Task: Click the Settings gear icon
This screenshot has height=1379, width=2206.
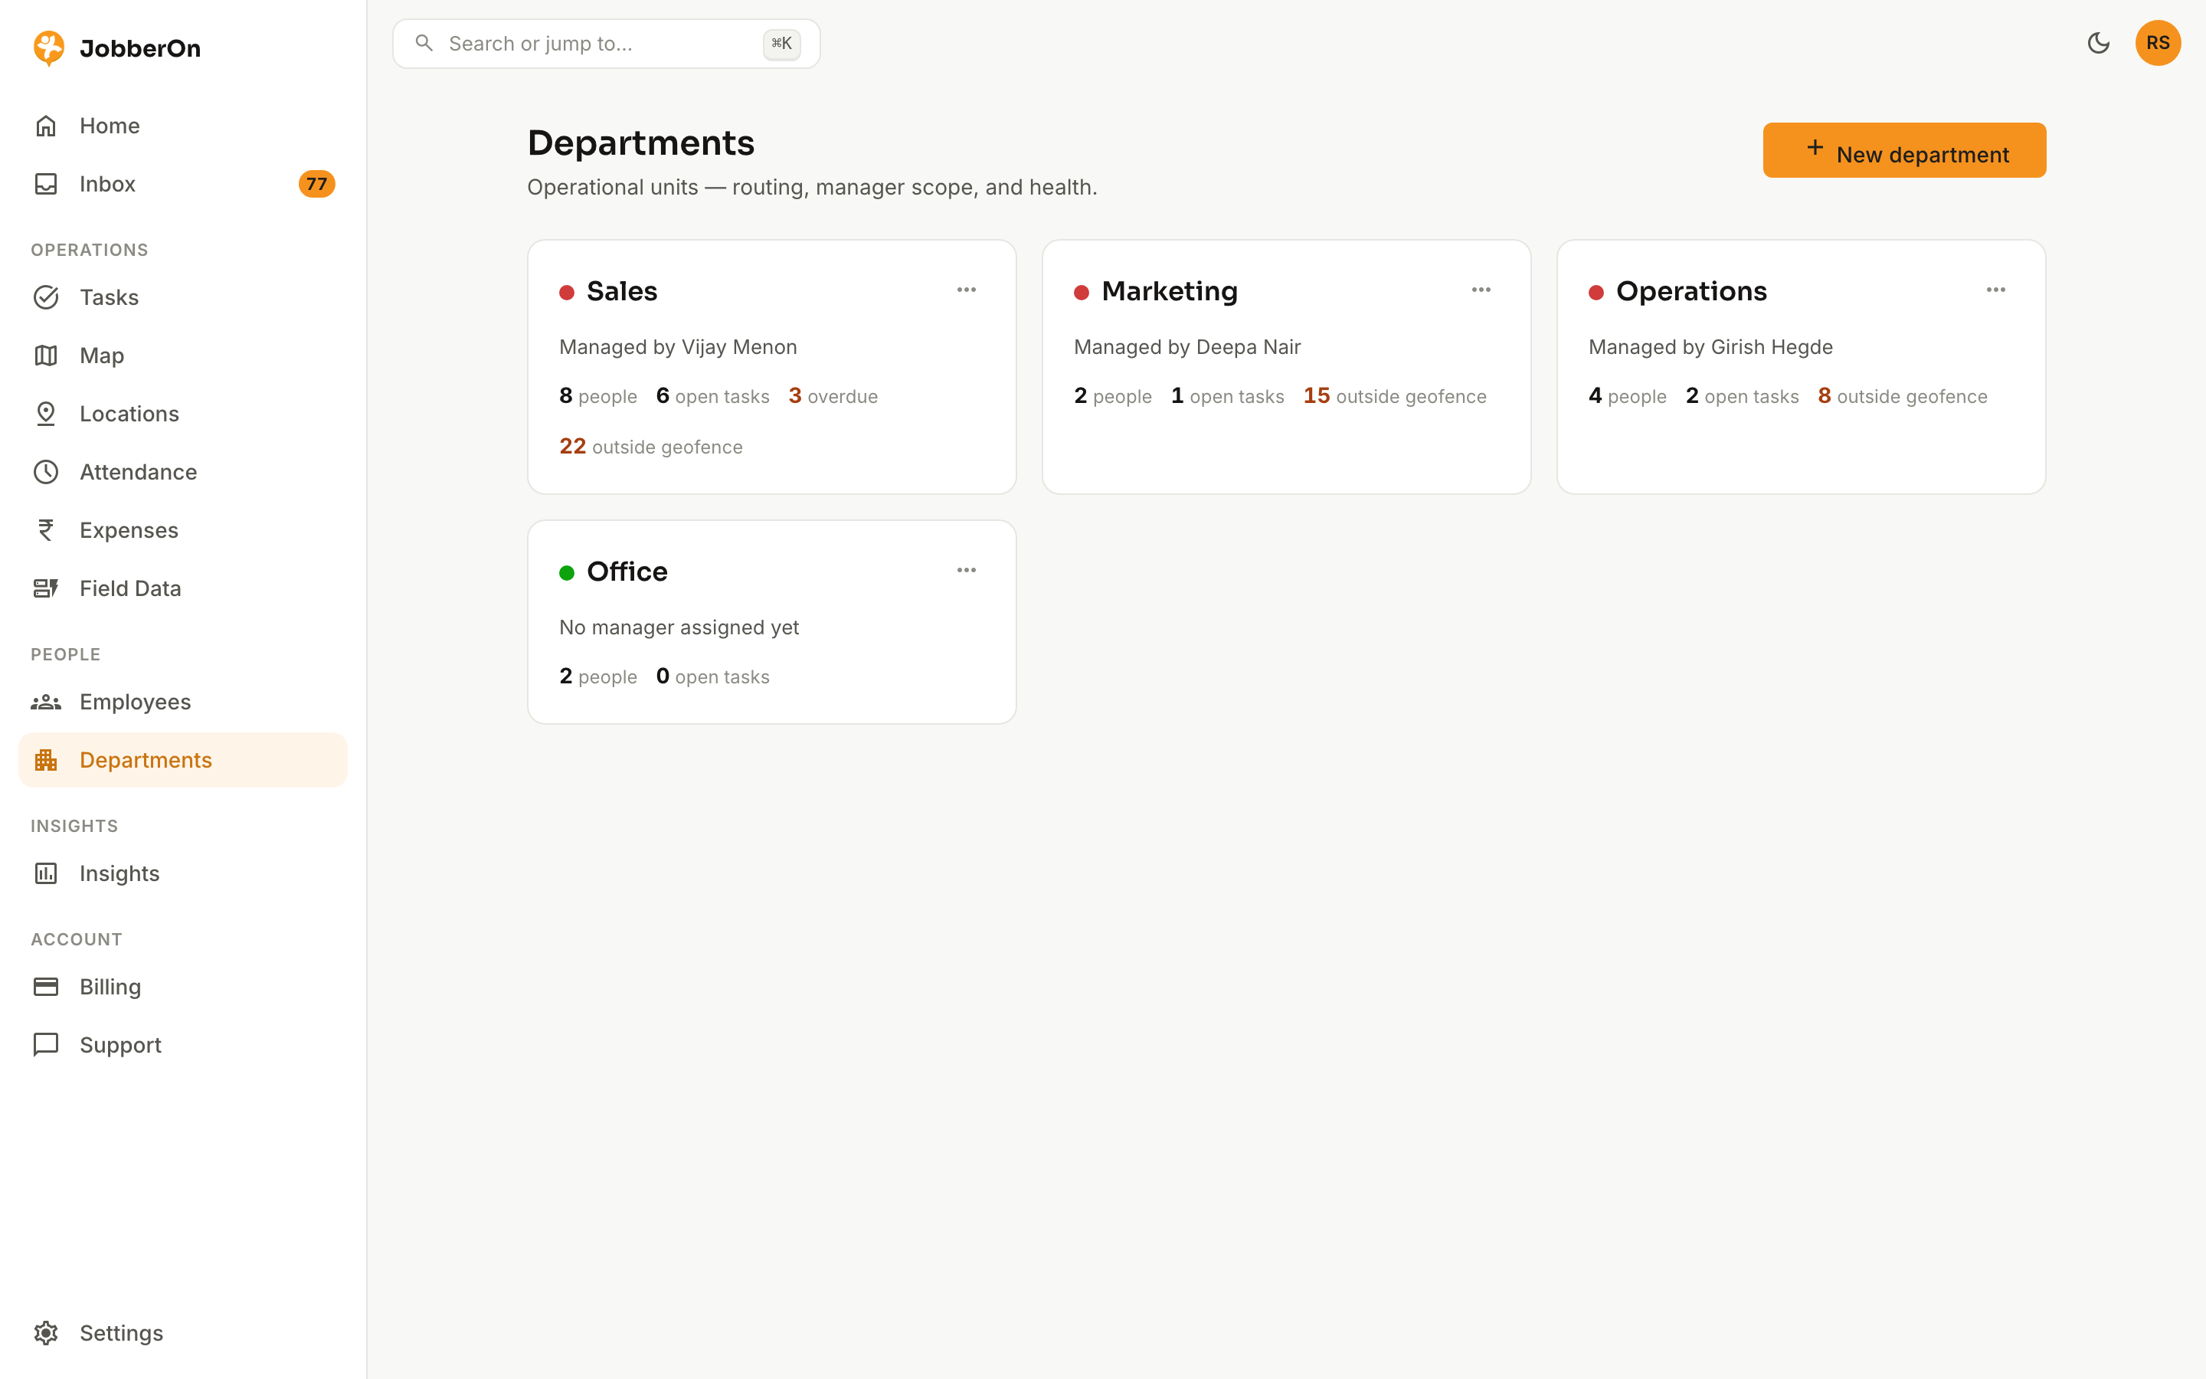Action: 46,1333
